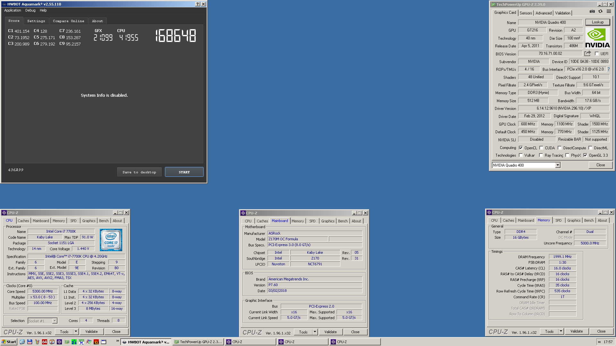Click the total score 168648 in Aquamark
This screenshot has width=616, height=346.
pos(175,36)
